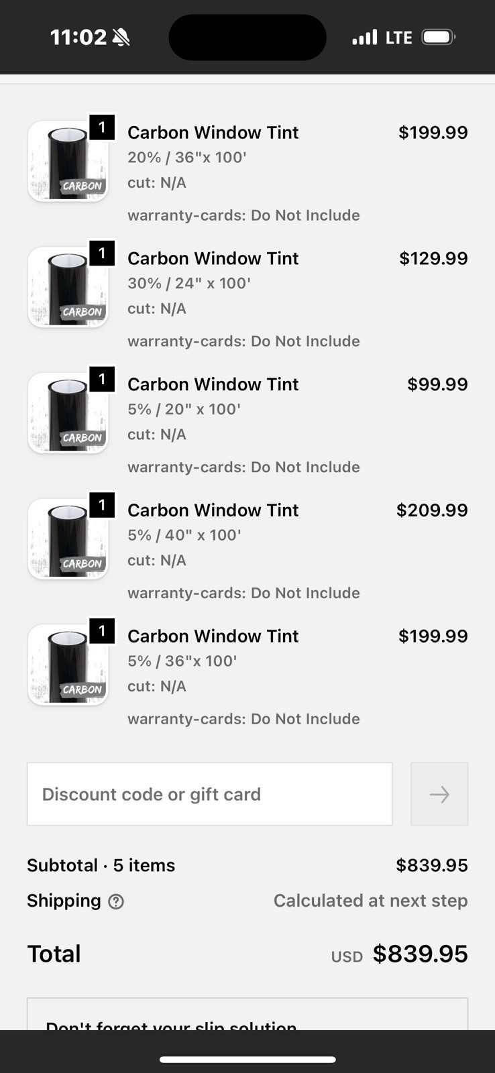Open the 20% / 36"x 100' tint thumbnail
495x1073 pixels.
[x=68, y=162]
